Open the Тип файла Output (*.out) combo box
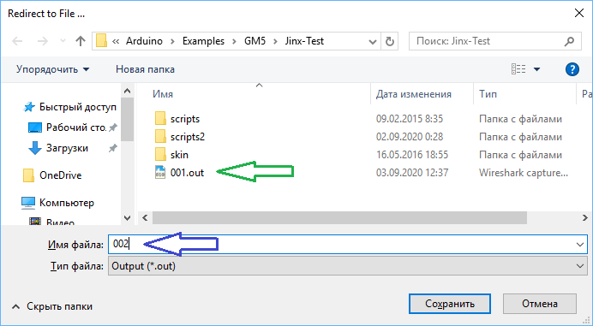The width and height of the screenshot is (593, 326). click(348, 266)
